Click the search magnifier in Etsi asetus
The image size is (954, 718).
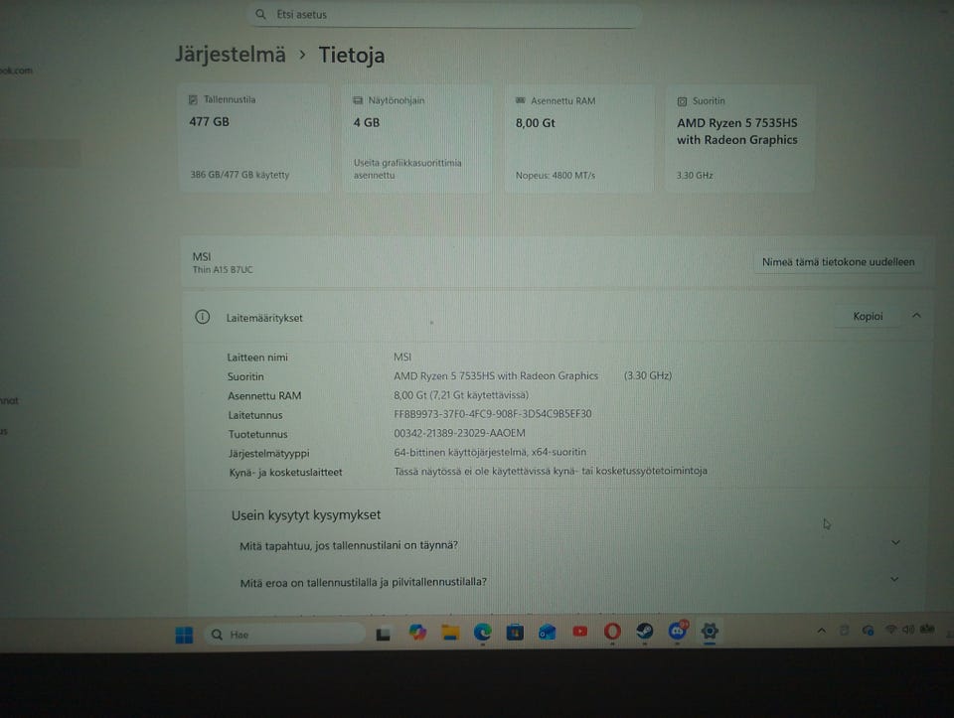click(260, 14)
